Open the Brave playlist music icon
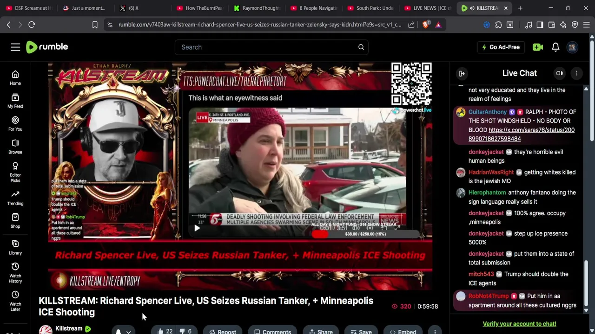595x334 pixels. [x=529, y=25]
